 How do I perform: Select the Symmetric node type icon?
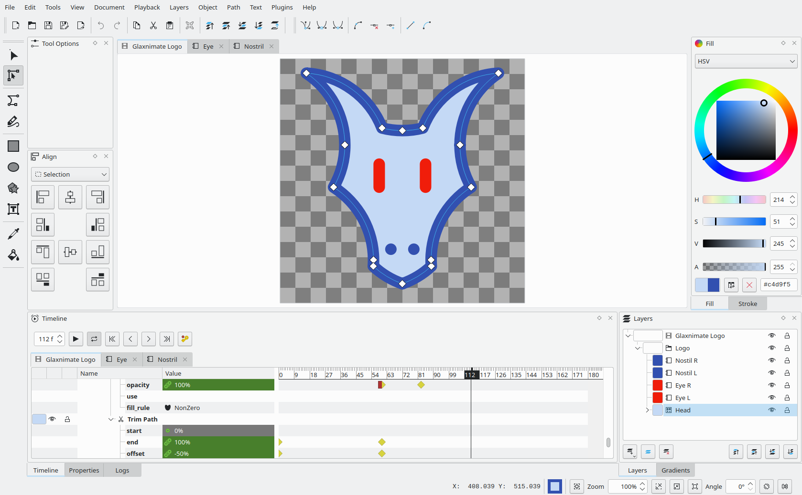pos(338,26)
